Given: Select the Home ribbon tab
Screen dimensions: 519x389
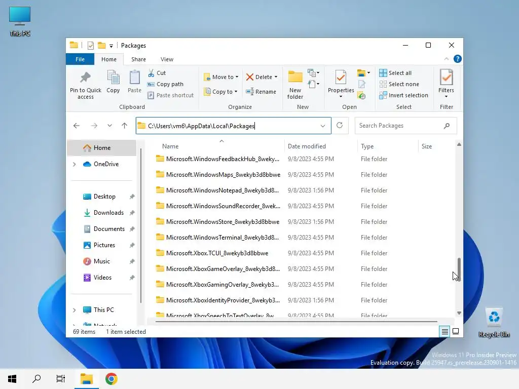Looking at the screenshot, I should click(x=109, y=59).
